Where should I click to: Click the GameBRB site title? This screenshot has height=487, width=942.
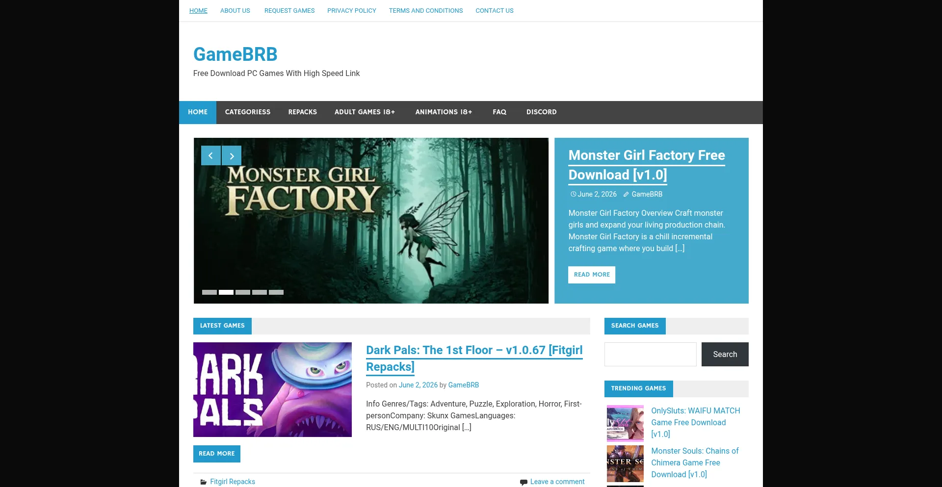[x=235, y=54]
